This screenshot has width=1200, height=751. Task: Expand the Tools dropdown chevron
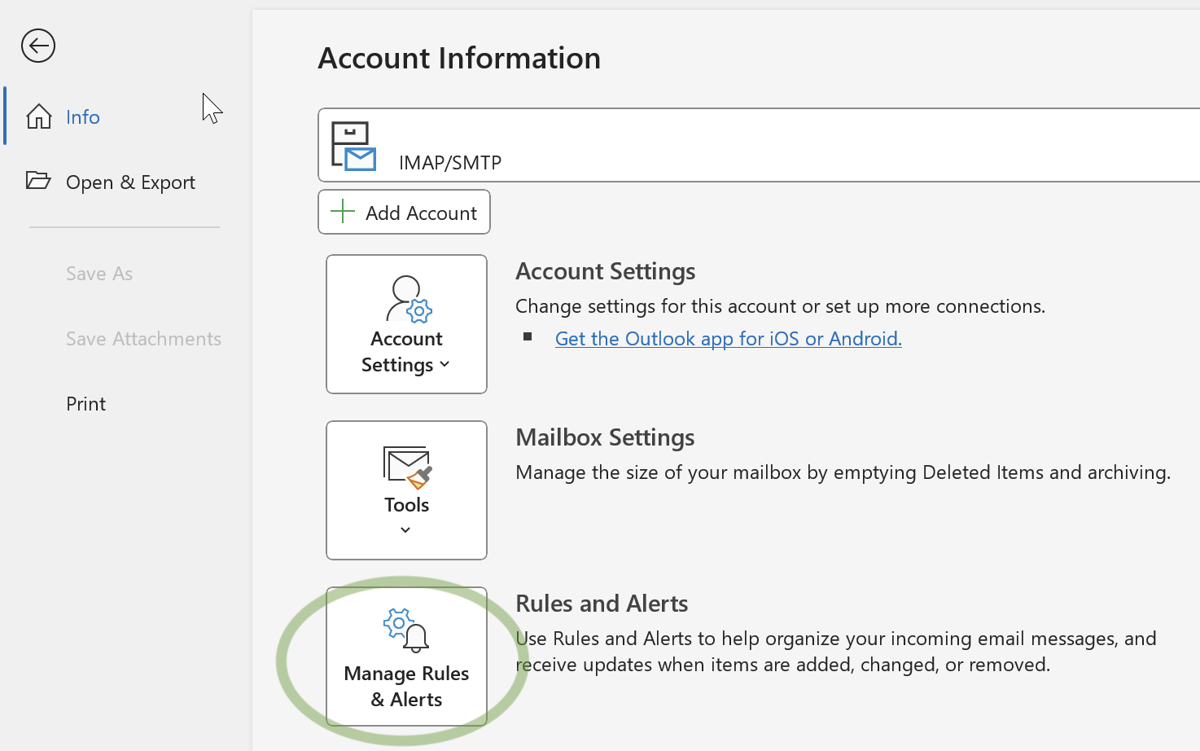405,529
